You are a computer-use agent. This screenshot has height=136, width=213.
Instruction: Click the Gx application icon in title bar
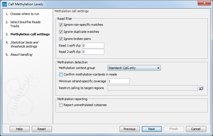[x=4, y=4]
